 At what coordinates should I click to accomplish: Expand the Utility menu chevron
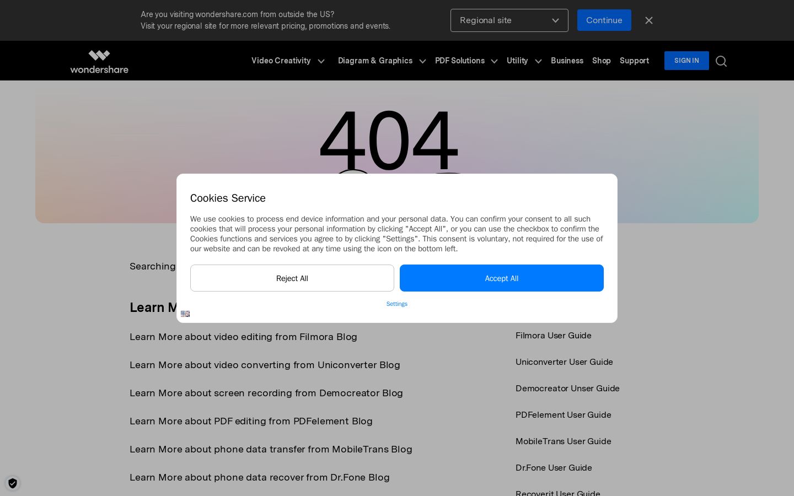(539, 61)
